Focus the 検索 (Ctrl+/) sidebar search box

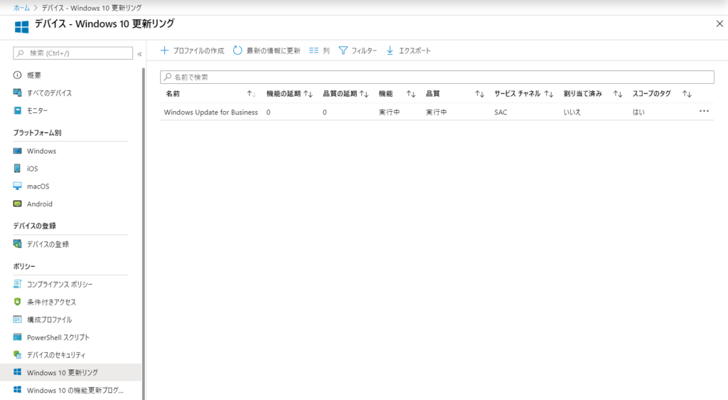point(73,53)
